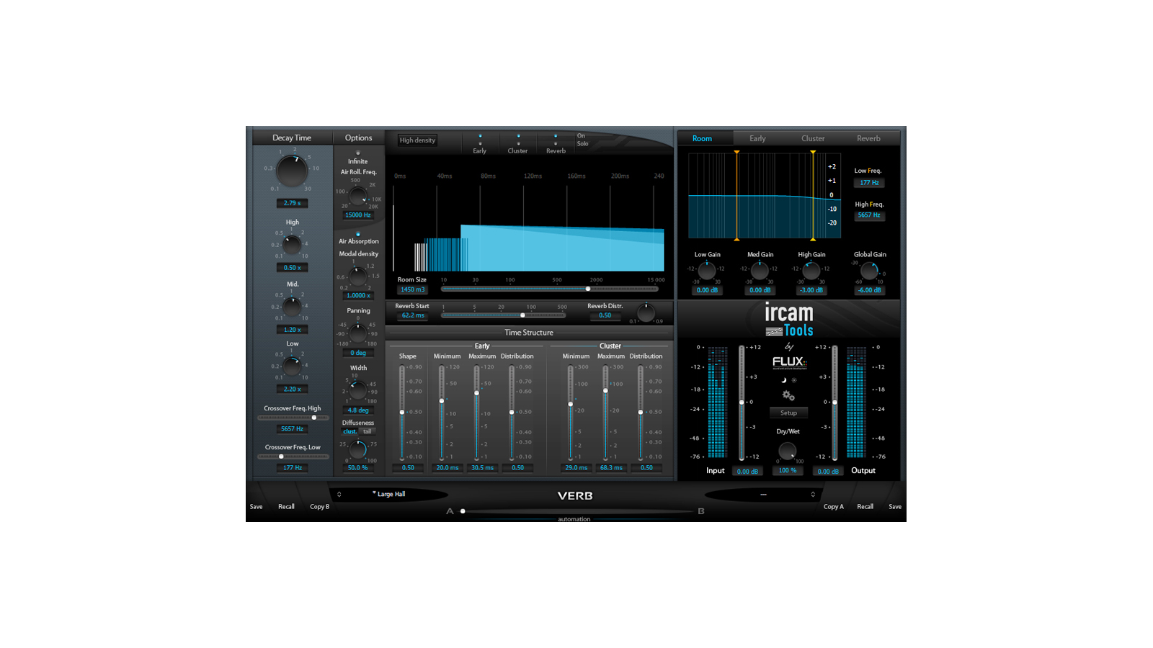This screenshot has height=648, width=1153.
Task: Click the Dry/Wet knob
Action: (x=788, y=451)
